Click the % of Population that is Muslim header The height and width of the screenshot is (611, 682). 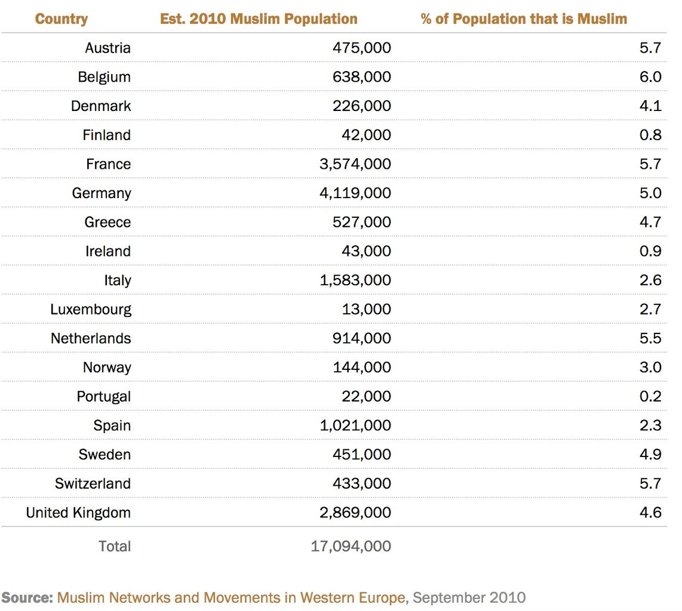(524, 19)
